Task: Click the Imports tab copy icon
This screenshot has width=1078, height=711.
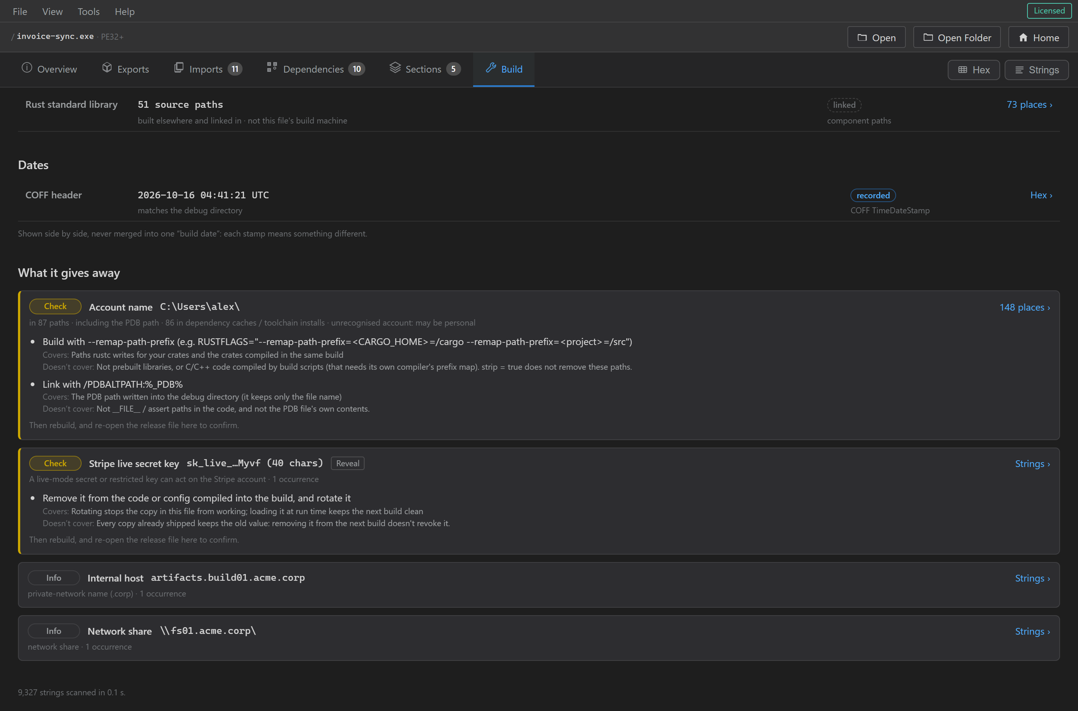Action: [179, 68]
